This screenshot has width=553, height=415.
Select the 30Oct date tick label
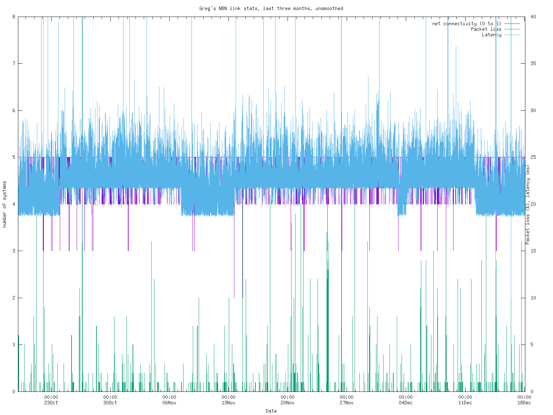[110, 403]
